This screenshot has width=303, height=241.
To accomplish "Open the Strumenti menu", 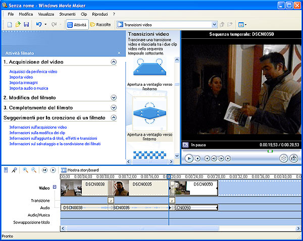I will click(67, 14).
